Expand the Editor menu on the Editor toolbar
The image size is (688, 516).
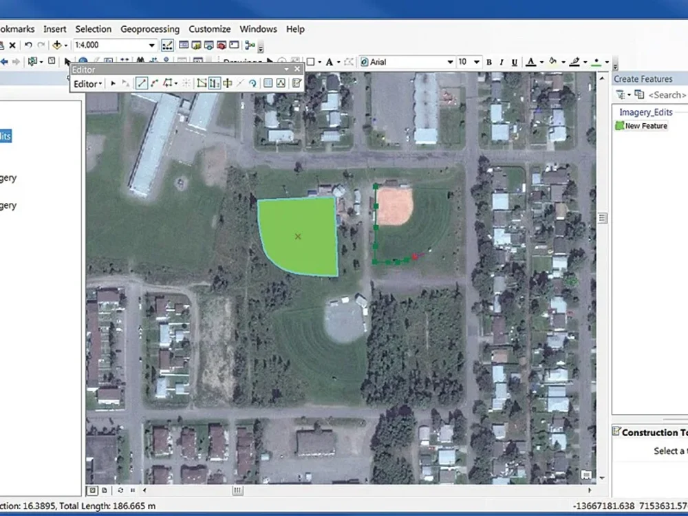pos(86,83)
